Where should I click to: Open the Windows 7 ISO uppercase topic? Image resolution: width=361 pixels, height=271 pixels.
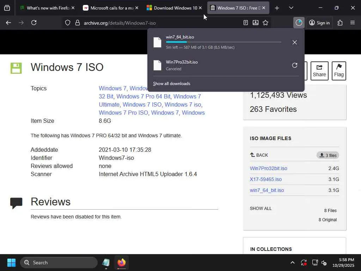[142, 104]
